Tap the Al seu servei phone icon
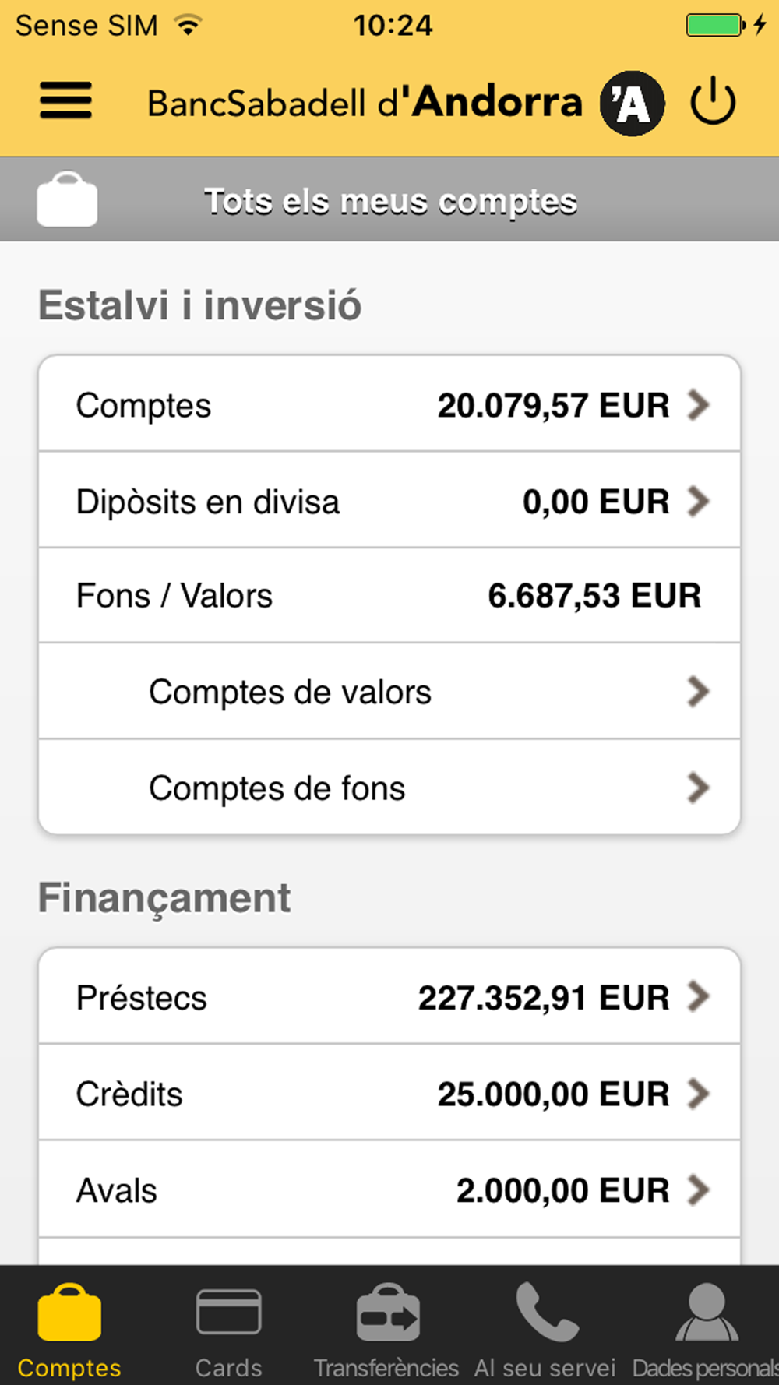Image resolution: width=779 pixels, height=1385 pixels. (546, 1312)
